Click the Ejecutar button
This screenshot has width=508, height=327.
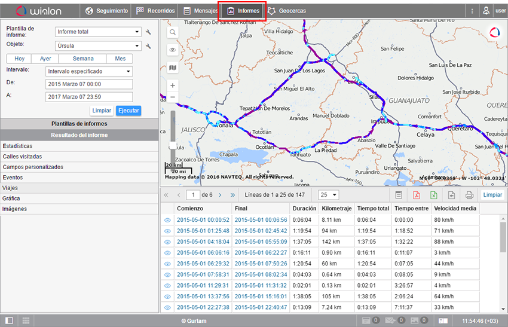128,111
